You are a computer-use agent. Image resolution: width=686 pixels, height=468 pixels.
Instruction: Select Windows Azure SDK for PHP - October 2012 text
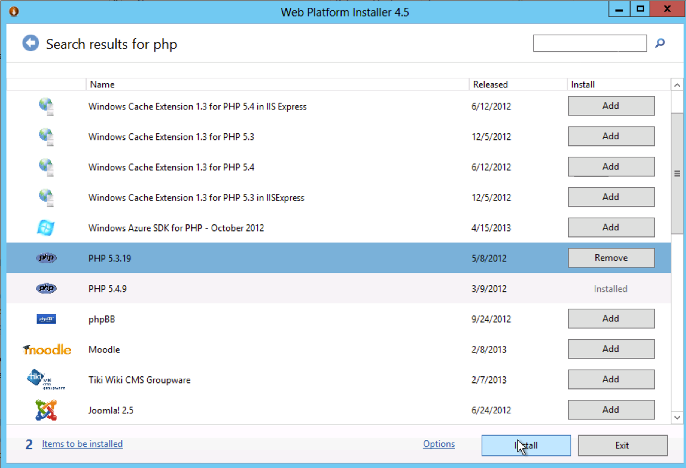click(x=176, y=228)
